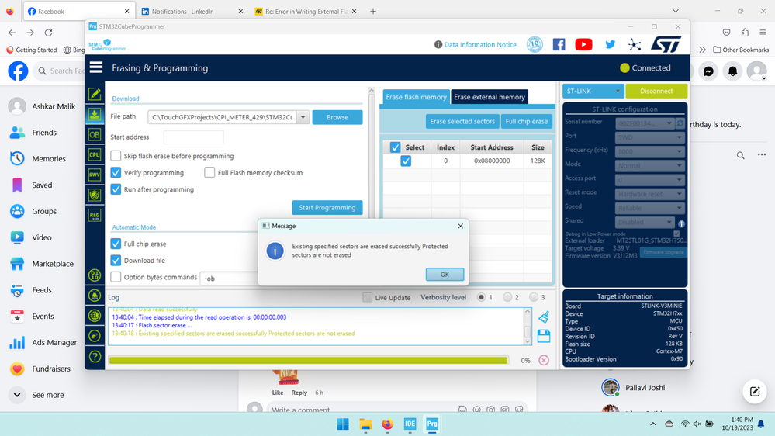Click the green progress bar
The height and width of the screenshot is (436, 775).
[x=309, y=361]
